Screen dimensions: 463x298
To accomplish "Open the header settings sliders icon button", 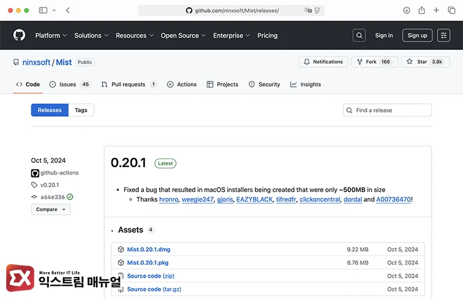I will point(443,35).
